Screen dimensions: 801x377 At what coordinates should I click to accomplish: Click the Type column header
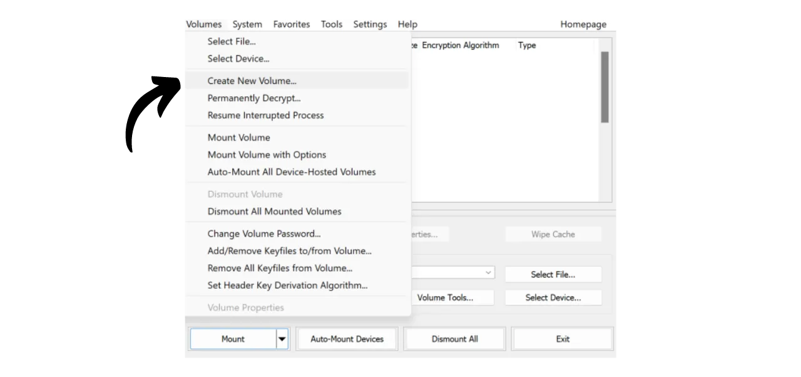[x=527, y=45]
